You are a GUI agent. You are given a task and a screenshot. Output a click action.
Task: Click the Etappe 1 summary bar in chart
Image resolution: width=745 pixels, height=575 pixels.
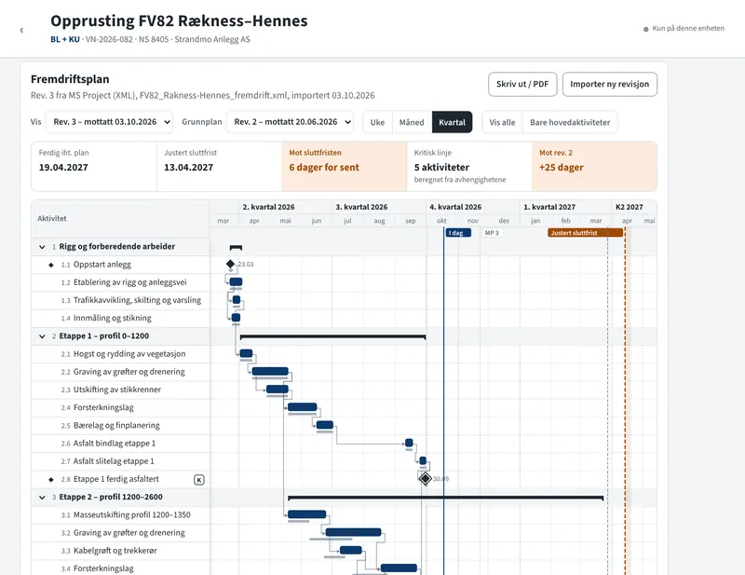333,336
